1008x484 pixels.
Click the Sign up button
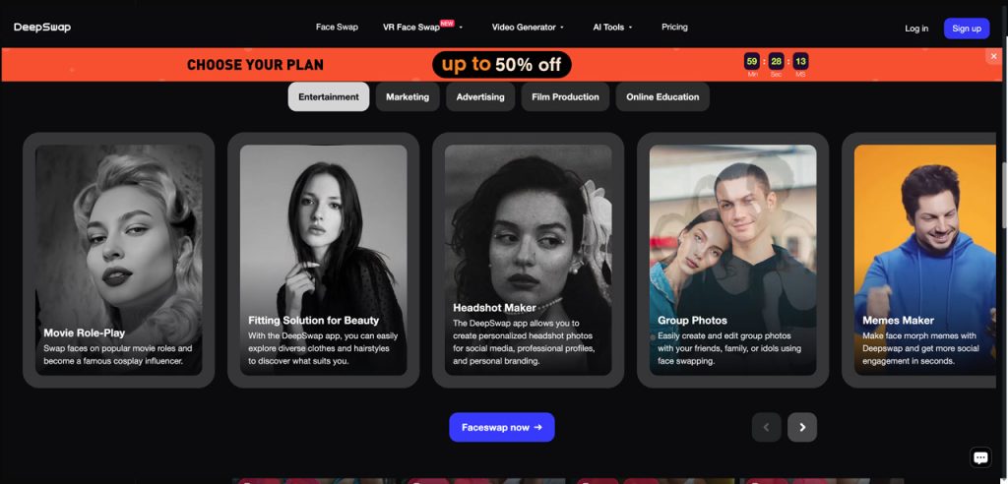coord(967,29)
